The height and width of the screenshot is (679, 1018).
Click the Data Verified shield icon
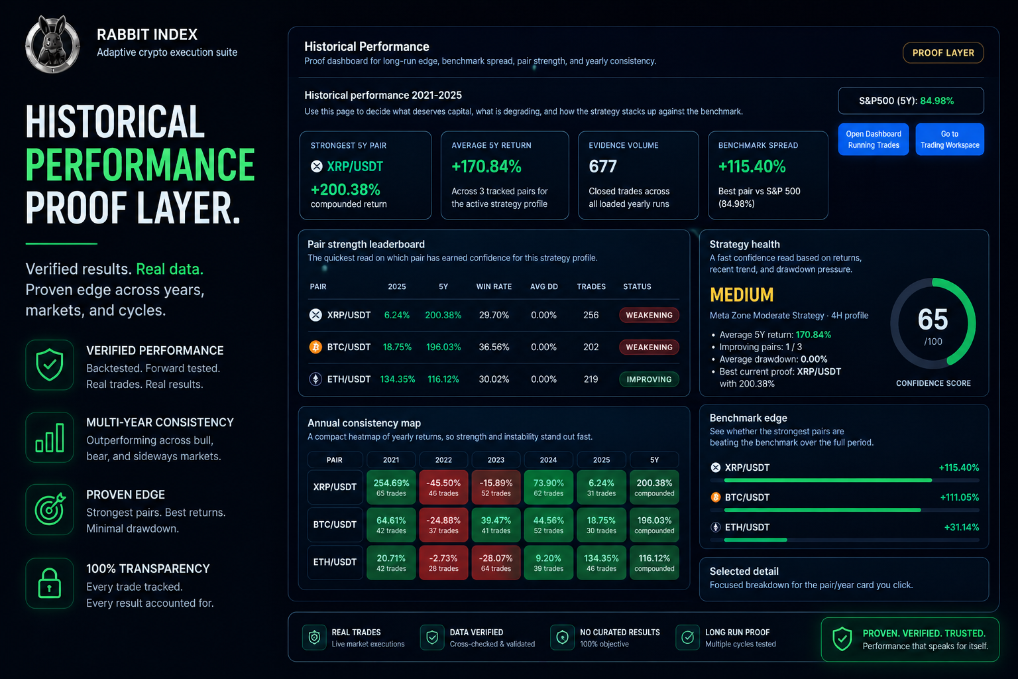432,637
